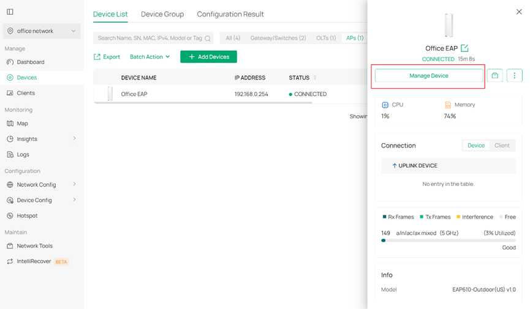Filter by Gateway/Switches (2)
The height and width of the screenshot is (309, 530).
[x=278, y=38]
